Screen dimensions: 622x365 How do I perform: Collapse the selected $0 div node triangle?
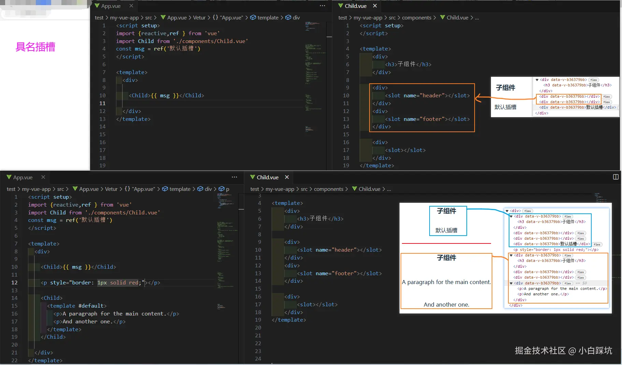point(511,283)
